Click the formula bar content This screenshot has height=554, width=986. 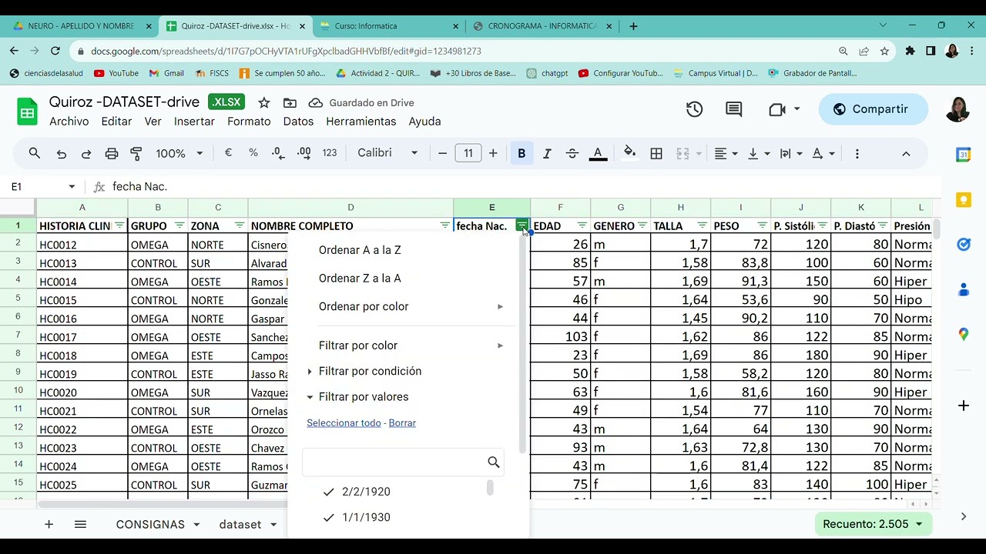[139, 186]
